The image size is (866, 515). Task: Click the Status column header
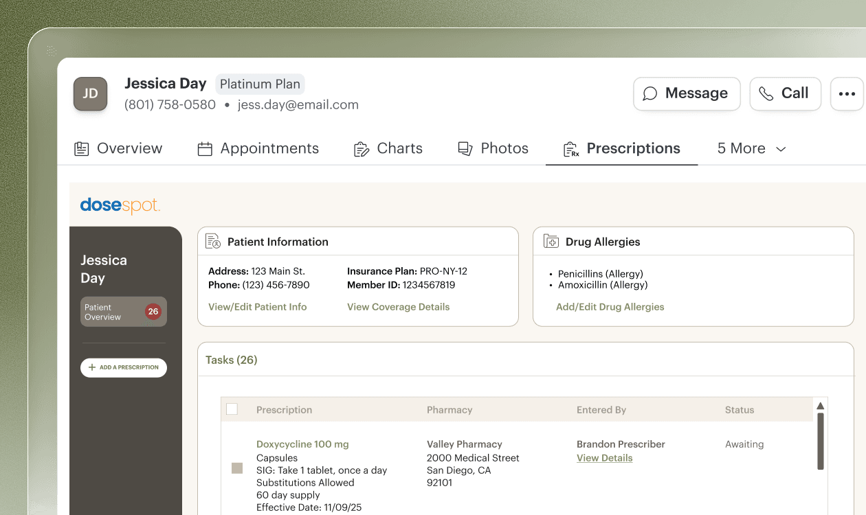[x=740, y=410]
